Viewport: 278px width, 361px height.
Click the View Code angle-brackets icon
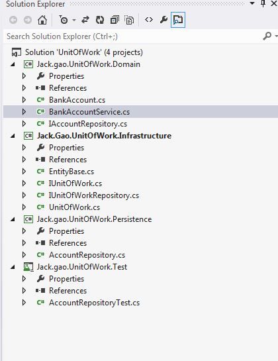pos(149,20)
